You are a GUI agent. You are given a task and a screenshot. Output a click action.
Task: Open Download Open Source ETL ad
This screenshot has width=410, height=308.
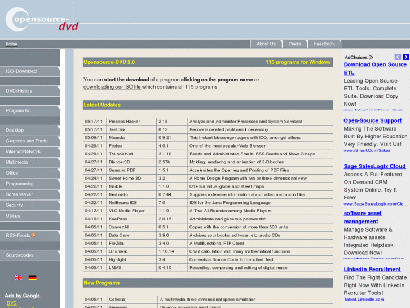pos(375,68)
